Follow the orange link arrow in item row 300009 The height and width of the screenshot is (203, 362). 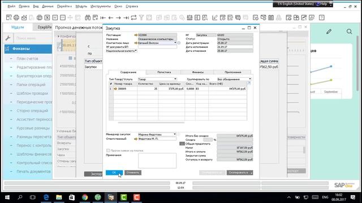click(115, 89)
